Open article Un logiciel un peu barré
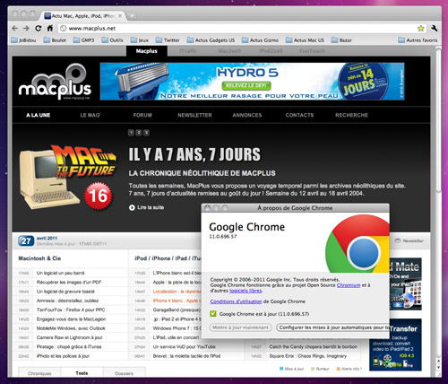The height and width of the screenshot is (384, 448). 61,273
